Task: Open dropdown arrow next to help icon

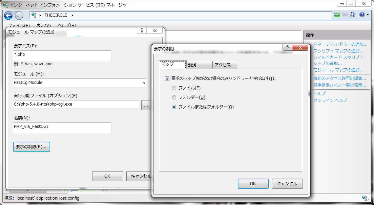Action: tap(368, 15)
